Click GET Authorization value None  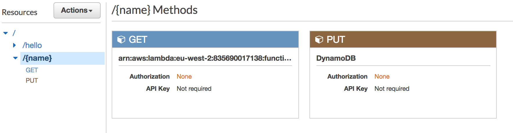pyautogui.click(x=184, y=77)
